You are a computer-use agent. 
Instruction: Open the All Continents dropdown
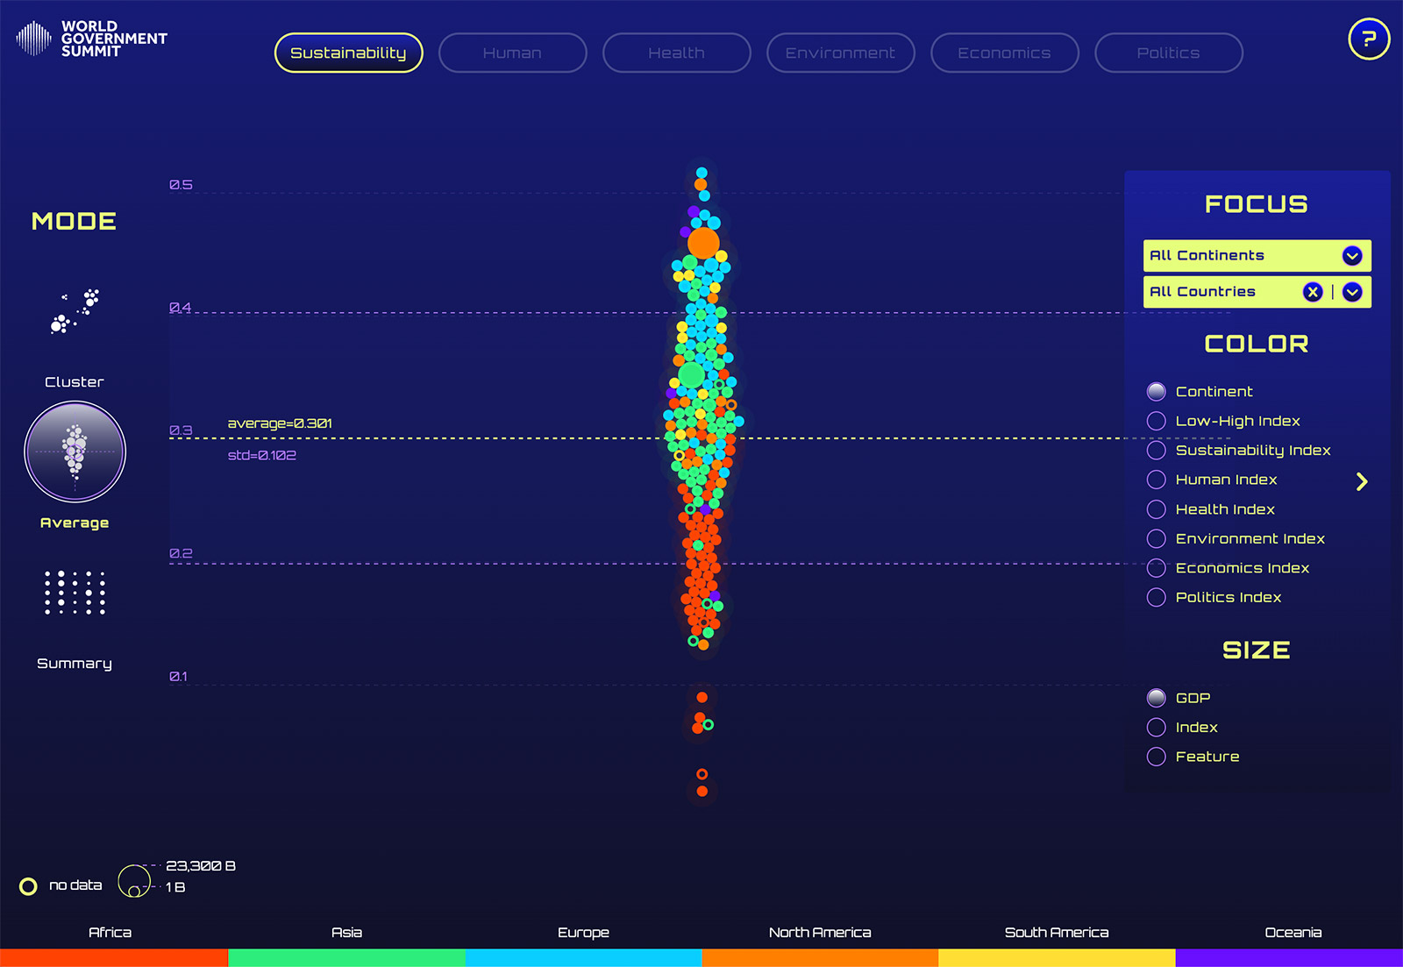tap(1350, 255)
